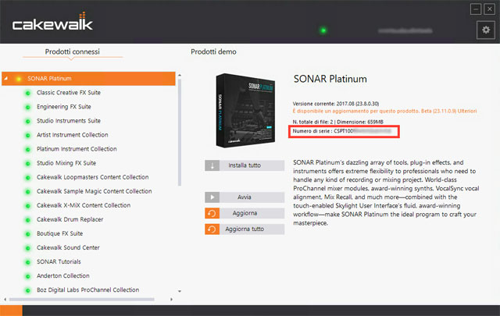Select Anderton Collection
Viewport: 500px width, 316px height.
pyautogui.click(x=62, y=276)
